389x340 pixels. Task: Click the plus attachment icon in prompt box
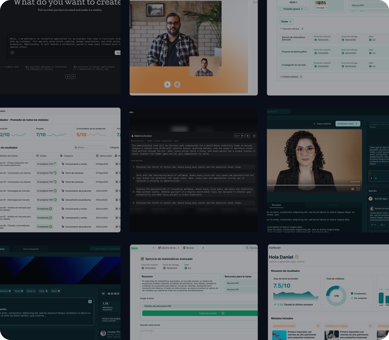(12, 53)
